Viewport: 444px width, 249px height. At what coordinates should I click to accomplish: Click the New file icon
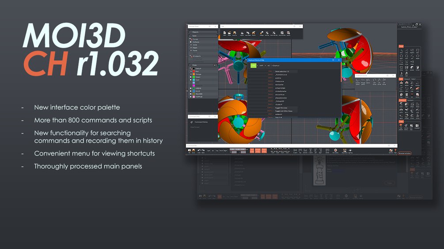coord(224,33)
